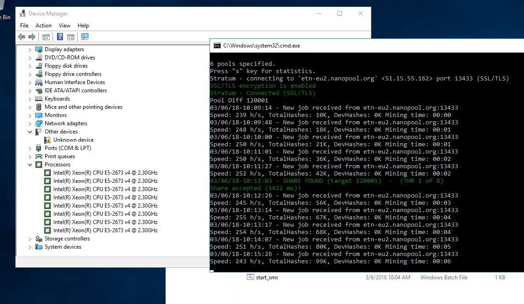Click the Unknown device warning icon
Screen dimensions: 524x304
pyautogui.click(x=47, y=140)
